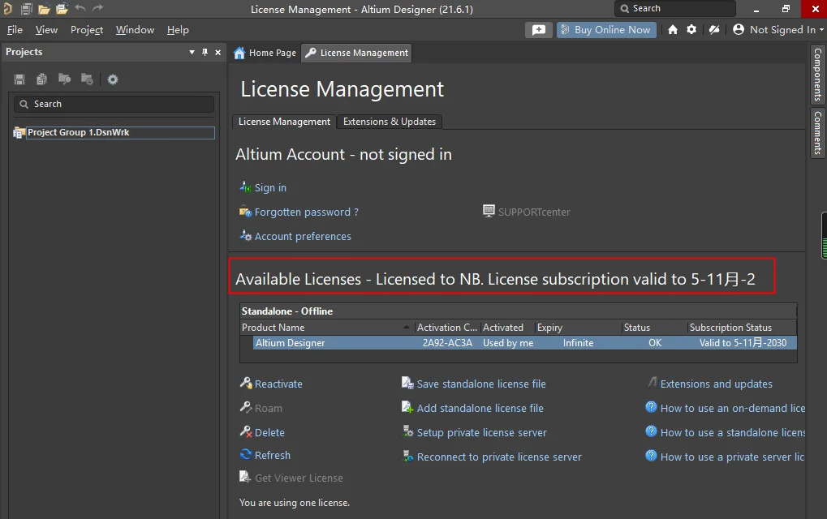This screenshot has height=519, width=827.
Task: Open the Project menu
Action: [x=87, y=30]
